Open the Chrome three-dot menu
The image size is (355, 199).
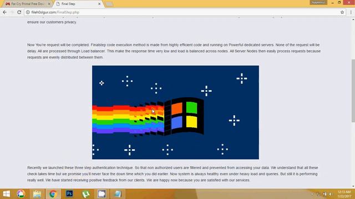coord(351,12)
